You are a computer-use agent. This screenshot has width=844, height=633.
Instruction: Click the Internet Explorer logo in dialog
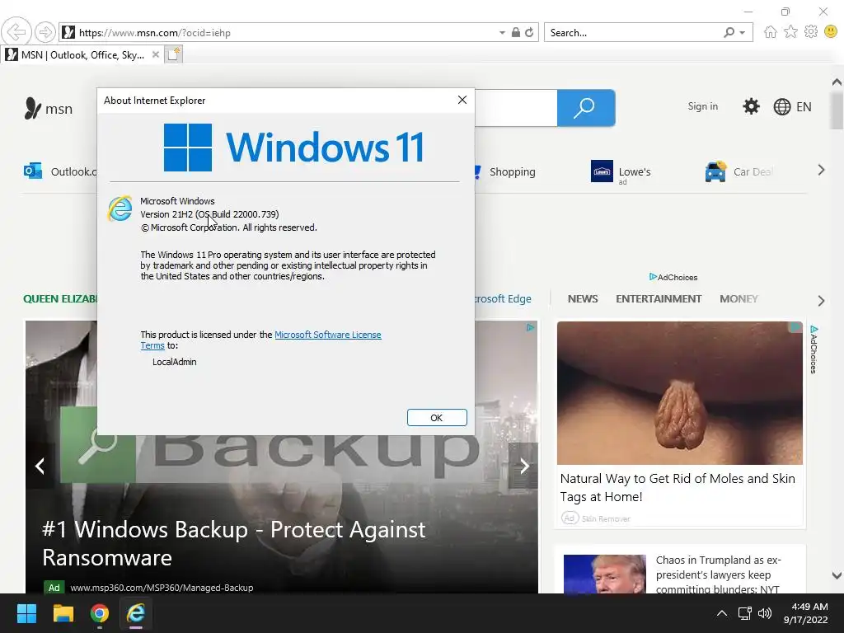[120, 209]
